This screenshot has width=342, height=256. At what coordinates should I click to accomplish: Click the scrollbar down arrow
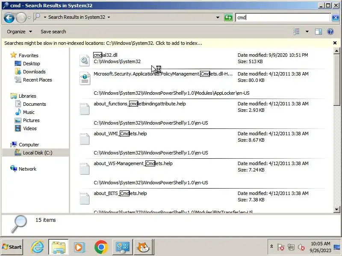click(x=336, y=209)
